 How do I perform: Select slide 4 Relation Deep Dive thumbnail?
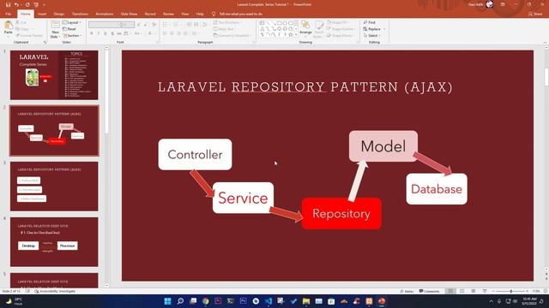(x=54, y=241)
